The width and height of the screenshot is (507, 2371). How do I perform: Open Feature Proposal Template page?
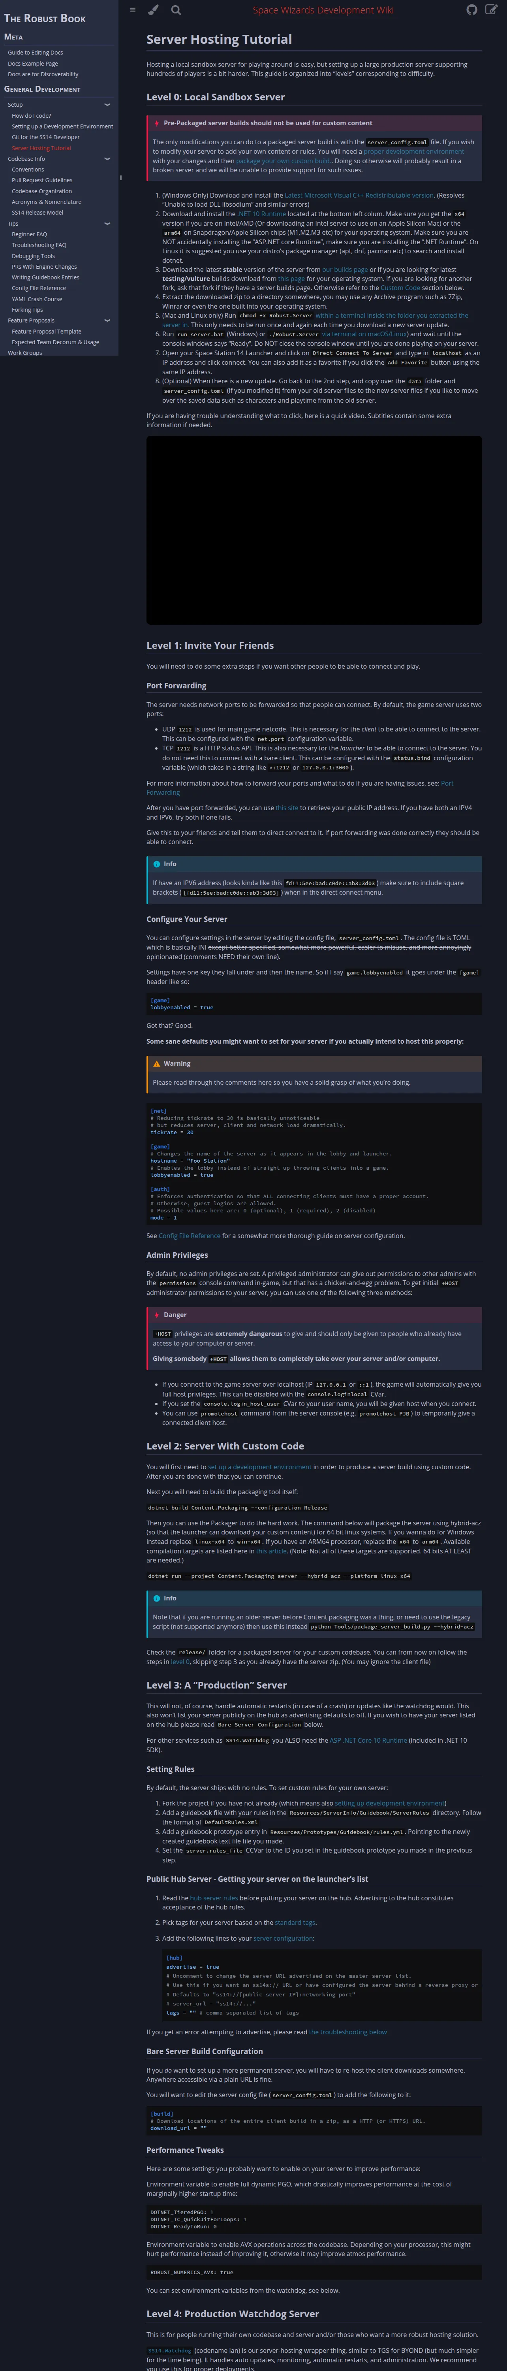tap(46, 332)
